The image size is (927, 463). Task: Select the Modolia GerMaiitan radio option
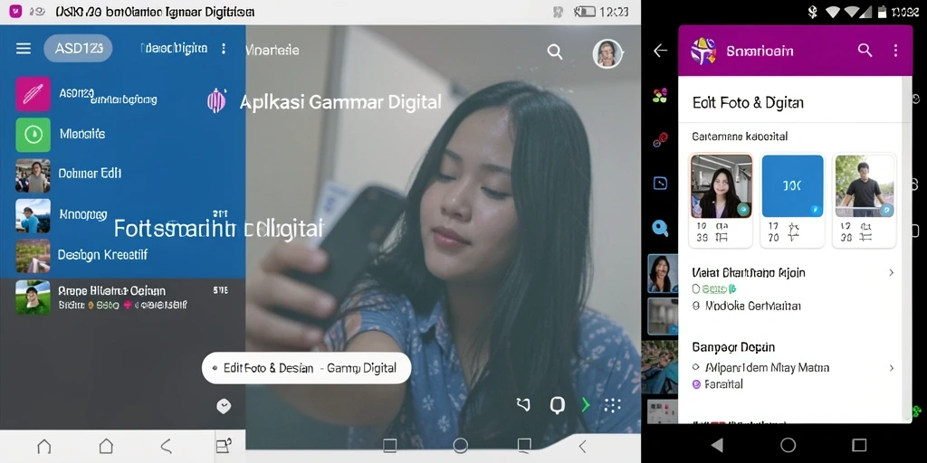pos(696,306)
